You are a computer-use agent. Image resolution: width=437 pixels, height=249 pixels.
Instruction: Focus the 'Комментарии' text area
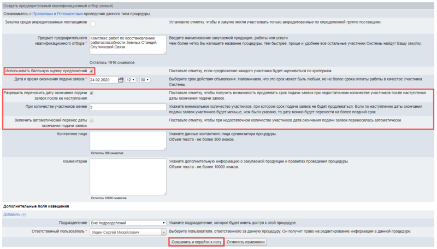tap(128, 176)
